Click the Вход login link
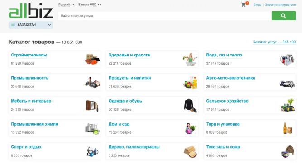Image resolution: width=302 pixels, height=164 pixels. (257, 5)
